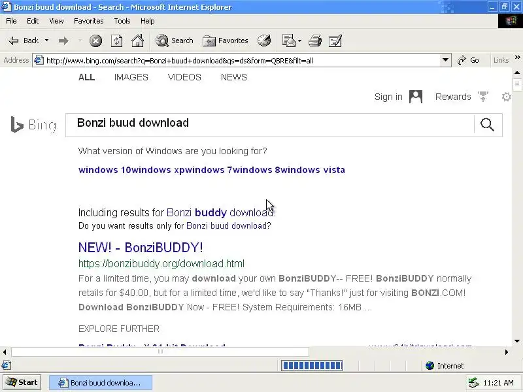Click the magnifying glass search button
This screenshot has width=523, height=392.
click(x=487, y=125)
